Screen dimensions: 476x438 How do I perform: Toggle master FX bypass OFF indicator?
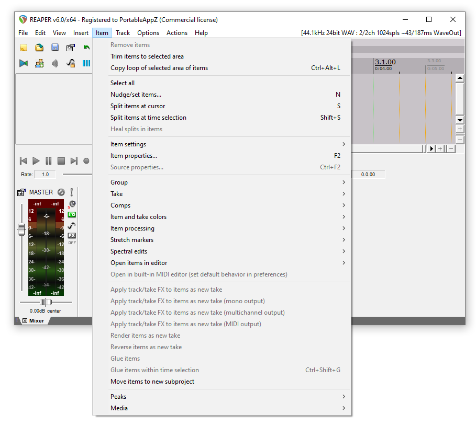click(72, 243)
